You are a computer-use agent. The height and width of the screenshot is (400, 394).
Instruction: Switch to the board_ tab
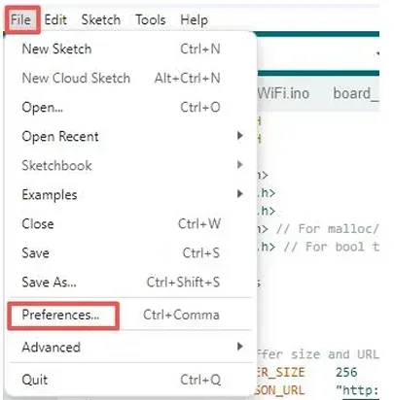[x=356, y=94]
